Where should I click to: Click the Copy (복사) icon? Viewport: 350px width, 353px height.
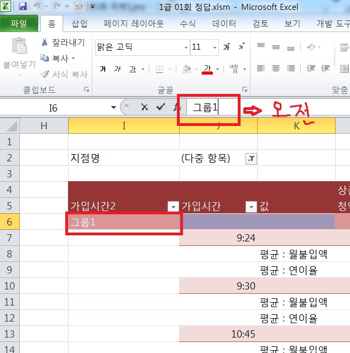[x=45, y=58]
